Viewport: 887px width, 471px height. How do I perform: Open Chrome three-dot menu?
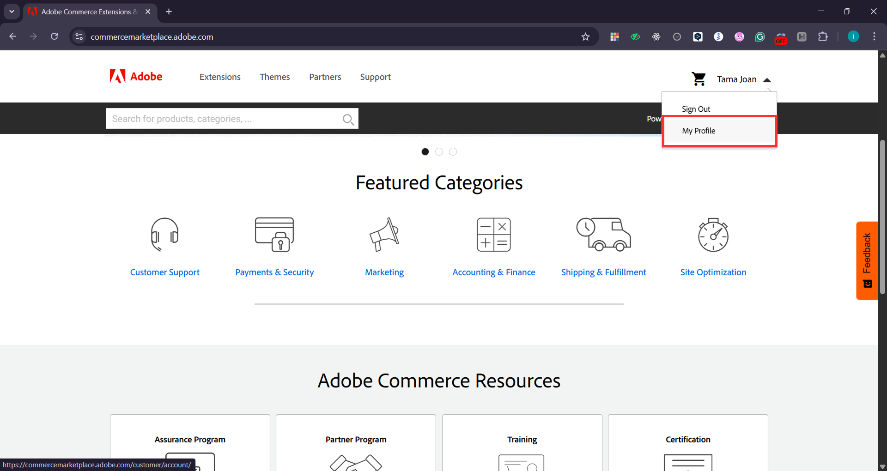[874, 36]
